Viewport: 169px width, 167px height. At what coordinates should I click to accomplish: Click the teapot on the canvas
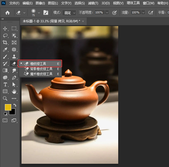[x=67, y=97]
